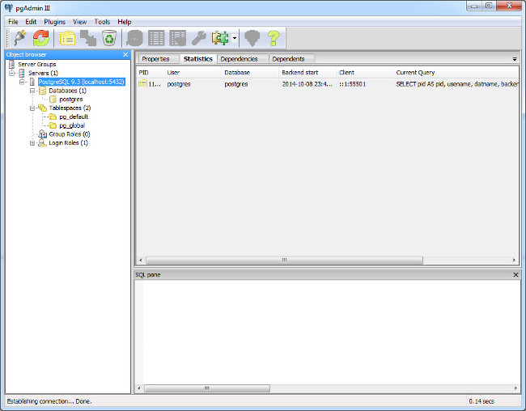Click the Tablespaces folder icon
The width and height of the screenshot is (526, 411).
pyautogui.click(x=42, y=108)
